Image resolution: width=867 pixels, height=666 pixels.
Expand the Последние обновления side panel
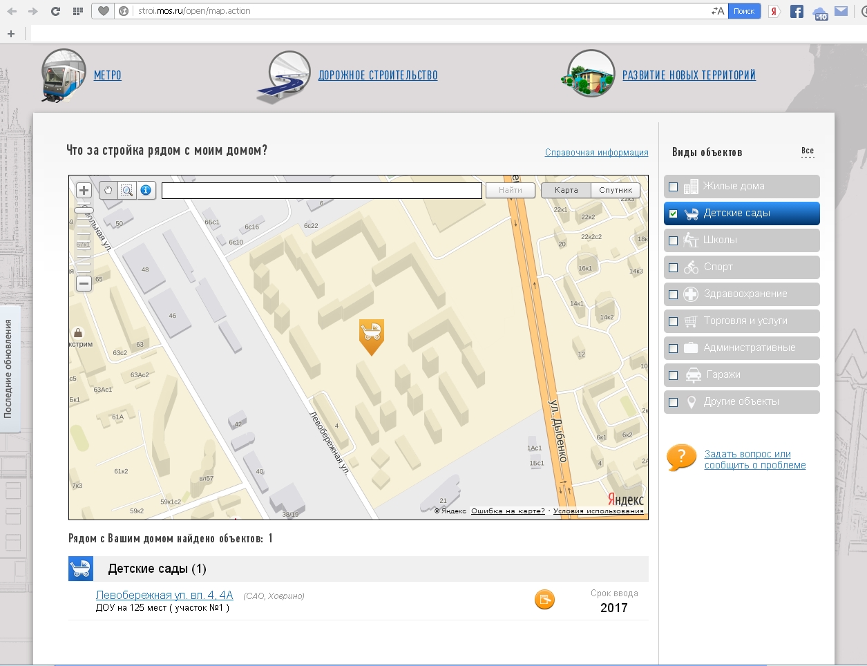[x=9, y=369]
